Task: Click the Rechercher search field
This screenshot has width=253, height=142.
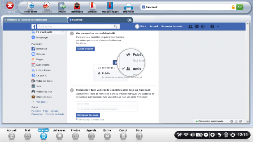Action: click(74, 26)
